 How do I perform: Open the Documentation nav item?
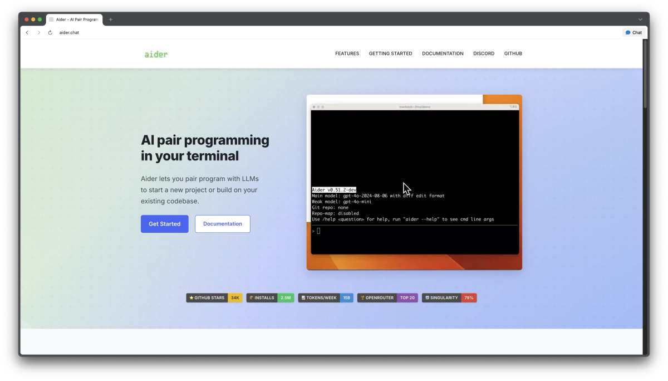tap(443, 53)
